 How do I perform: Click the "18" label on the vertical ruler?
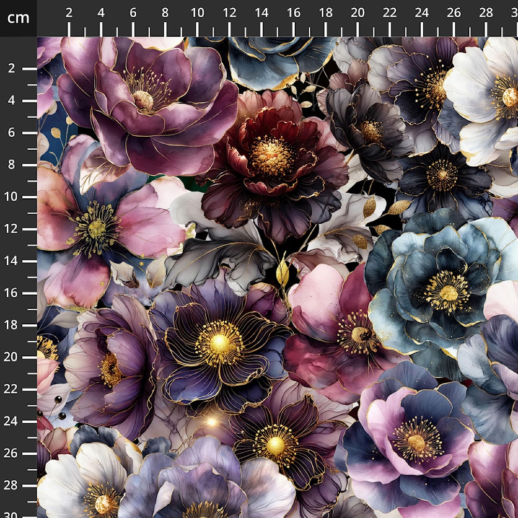click(10, 325)
